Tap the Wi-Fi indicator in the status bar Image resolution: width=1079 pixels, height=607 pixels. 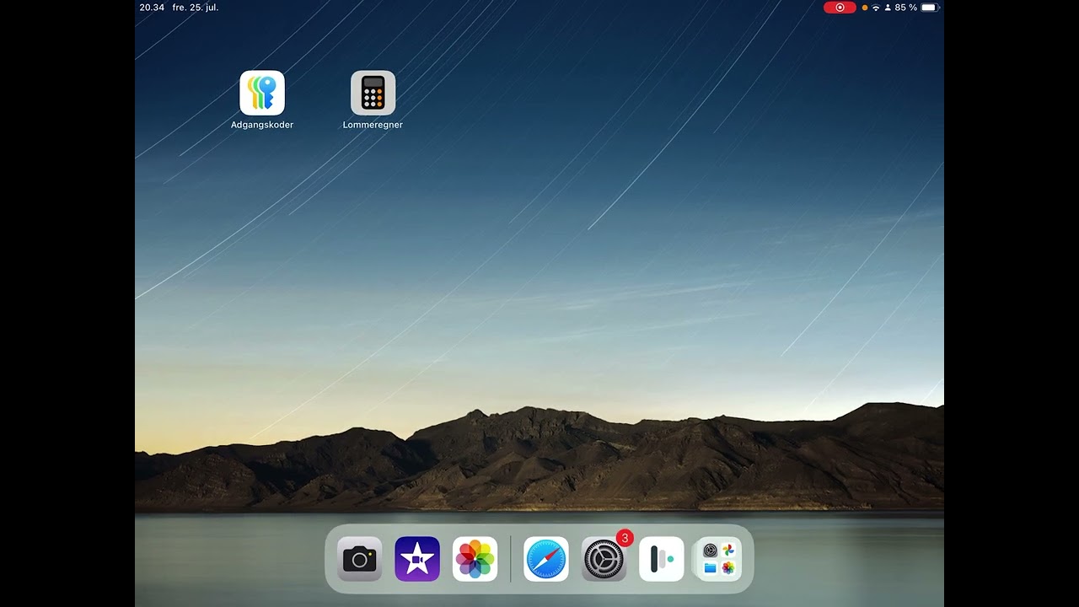pyautogui.click(x=876, y=7)
